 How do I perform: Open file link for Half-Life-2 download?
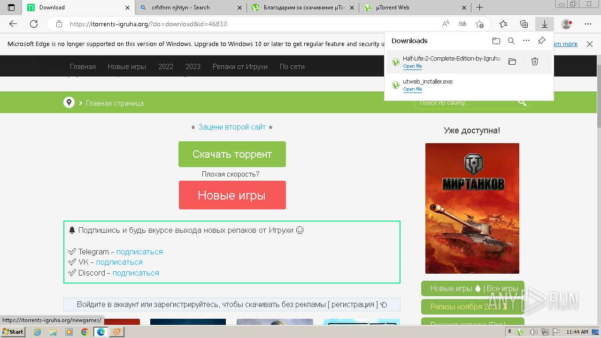tap(412, 66)
